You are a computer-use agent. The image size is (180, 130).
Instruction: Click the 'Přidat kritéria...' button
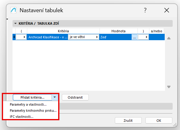pyautogui.click(x=32, y=97)
